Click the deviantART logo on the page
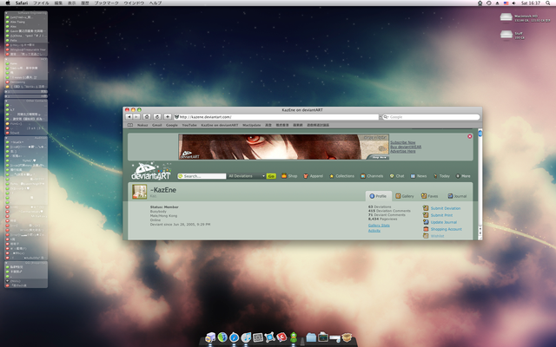556x347 pixels. click(150, 172)
